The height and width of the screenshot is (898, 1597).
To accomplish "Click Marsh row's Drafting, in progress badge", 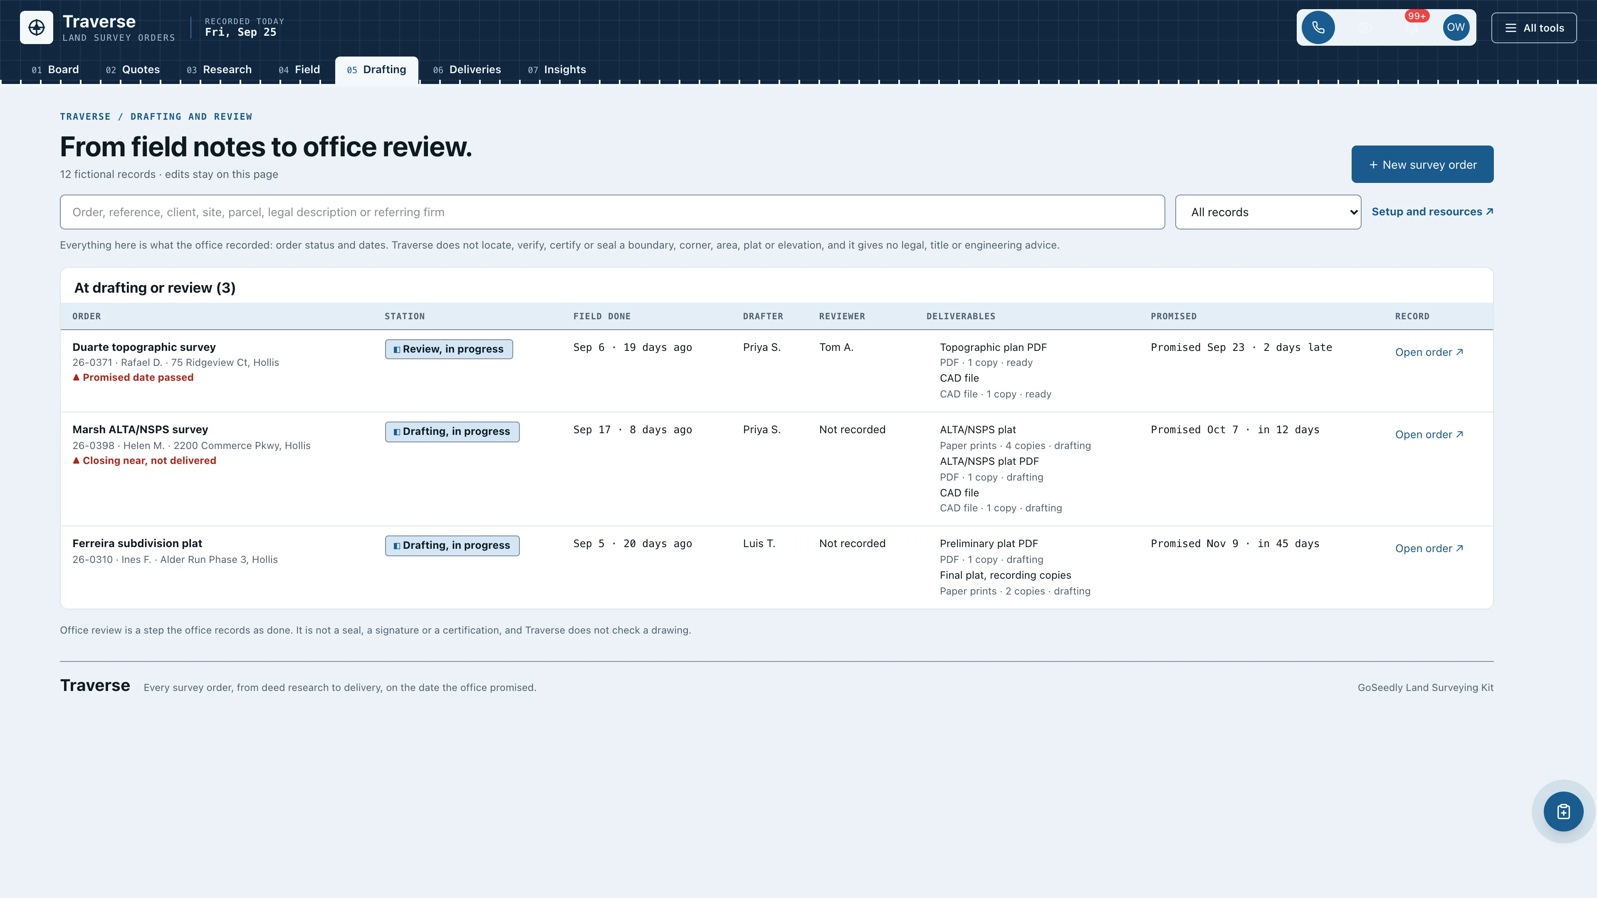I will tap(452, 432).
